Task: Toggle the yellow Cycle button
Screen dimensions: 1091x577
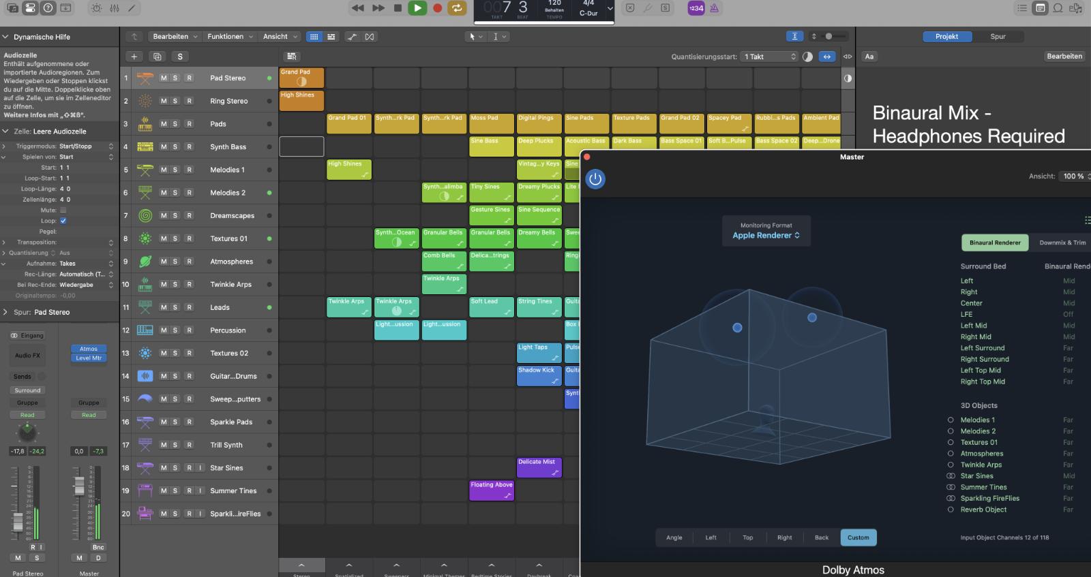Action: (457, 8)
